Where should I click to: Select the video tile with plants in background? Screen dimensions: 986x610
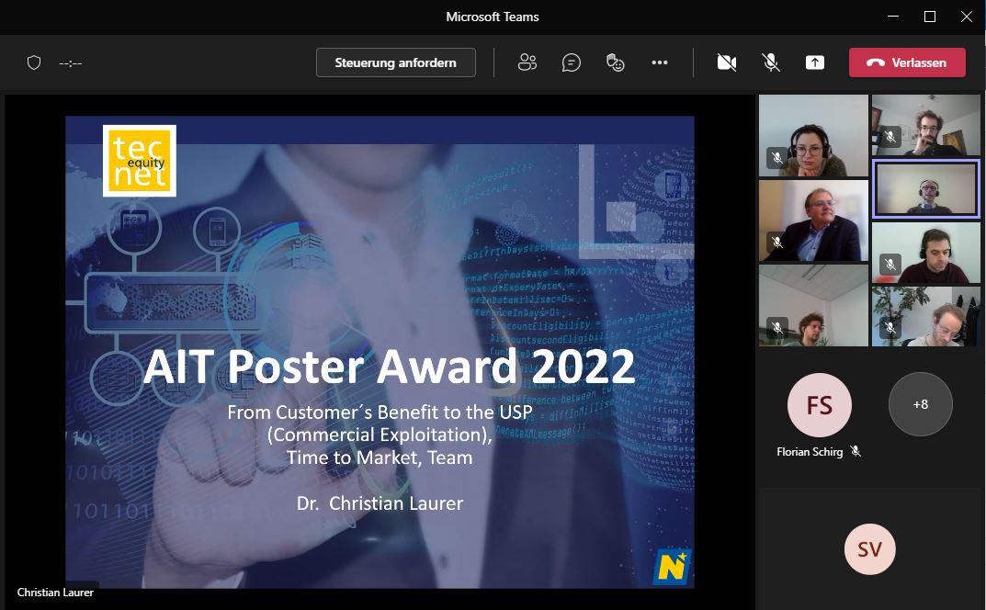click(x=925, y=316)
